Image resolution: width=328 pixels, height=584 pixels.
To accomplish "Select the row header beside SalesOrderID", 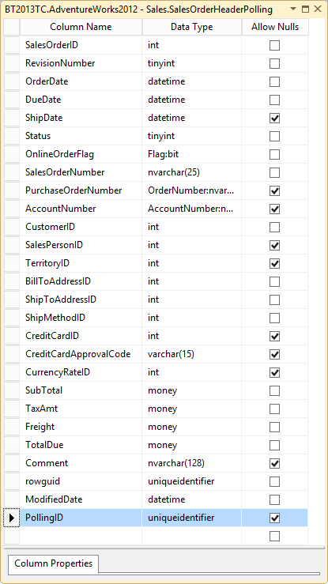I will (x=12, y=45).
